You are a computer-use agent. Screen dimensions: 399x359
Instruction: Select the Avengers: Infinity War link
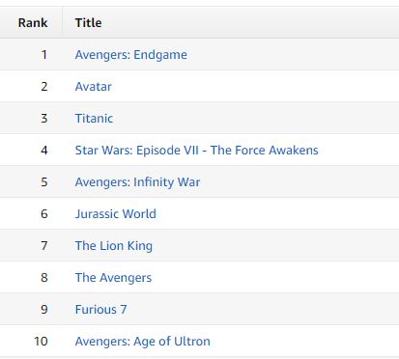click(137, 182)
